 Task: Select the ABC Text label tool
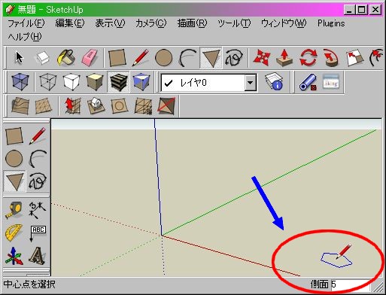tap(38, 233)
